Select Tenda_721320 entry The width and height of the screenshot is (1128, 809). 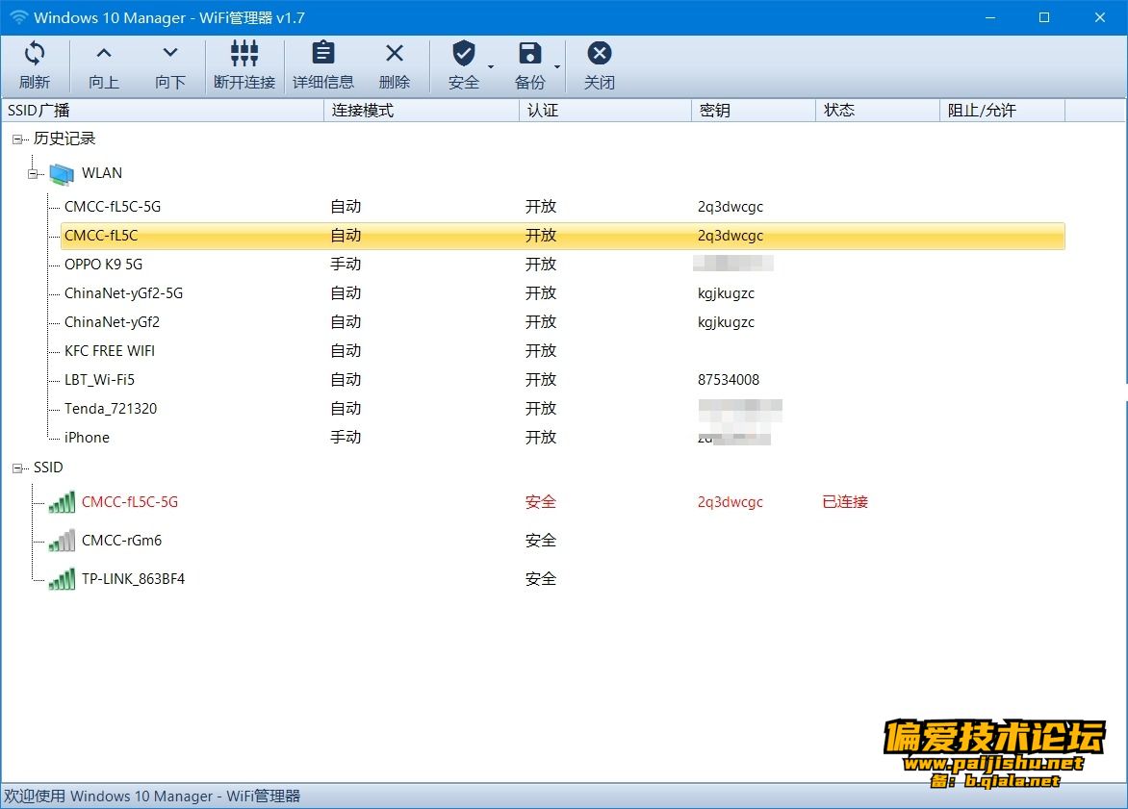point(111,409)
